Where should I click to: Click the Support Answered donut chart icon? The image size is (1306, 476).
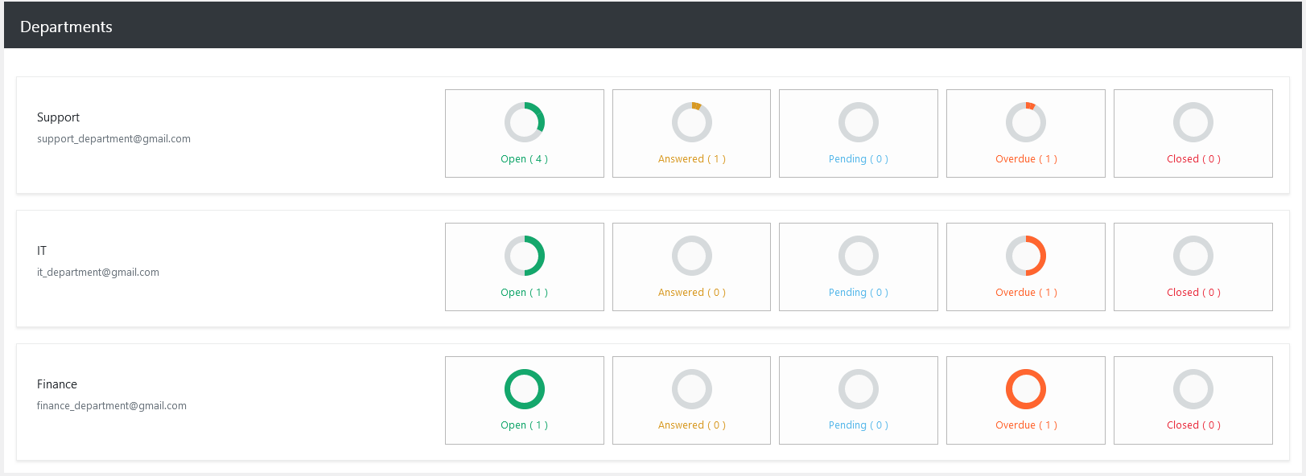tap(691, 122)
